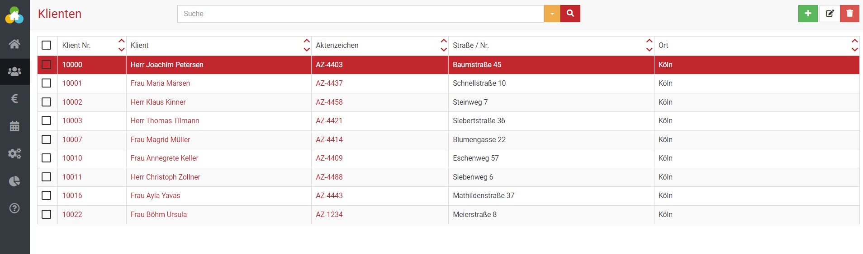Click the edit pencil button
The width and height of the screenshot is (863, 254).
point(830,14)
